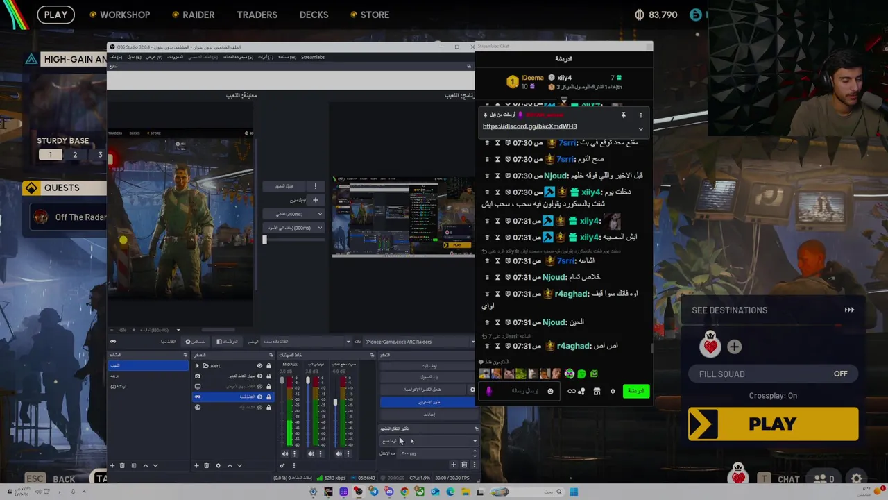Show the hidden display capture source
The image size is (888, 500).
tap(259, 386)
